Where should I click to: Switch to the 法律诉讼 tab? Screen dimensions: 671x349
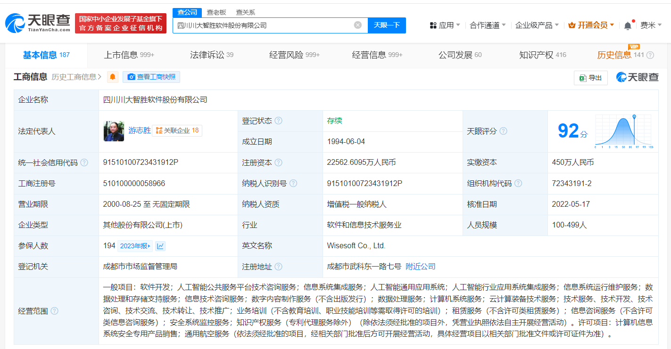coord(211,55)
